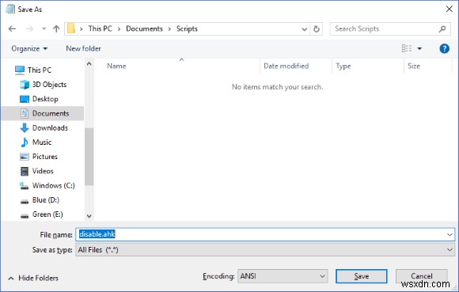Image resolution: width=459 pixels, height=292 pixels.
Task: Click the Cancel button
Action: (421, 276)
